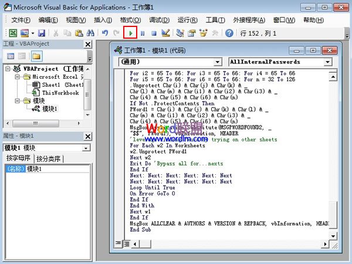Open the 文件(F) menu
This screenshot has width=352, height=264.
21,20
